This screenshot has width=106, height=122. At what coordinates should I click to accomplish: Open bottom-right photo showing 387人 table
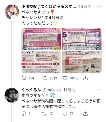click(82, 62)
